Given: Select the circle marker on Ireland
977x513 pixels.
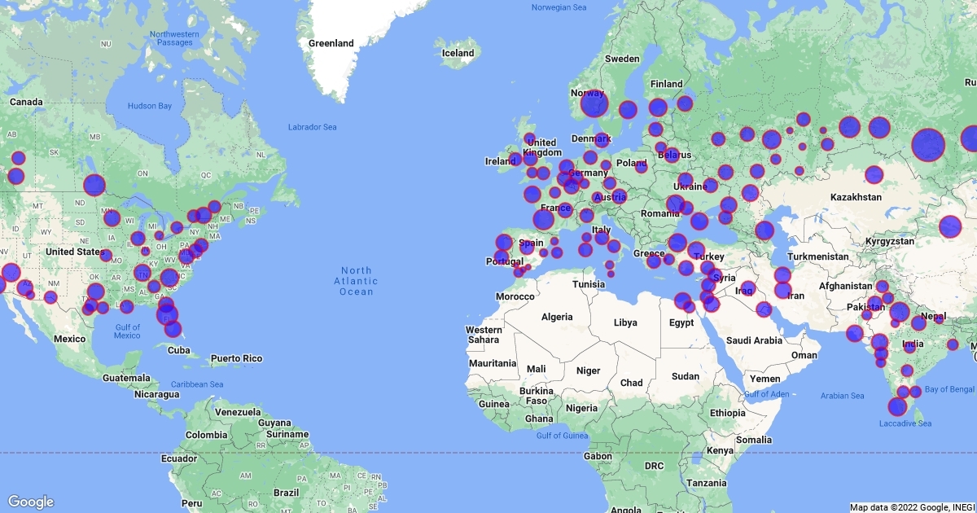Looking at the screenshot, I should [515, 159].
